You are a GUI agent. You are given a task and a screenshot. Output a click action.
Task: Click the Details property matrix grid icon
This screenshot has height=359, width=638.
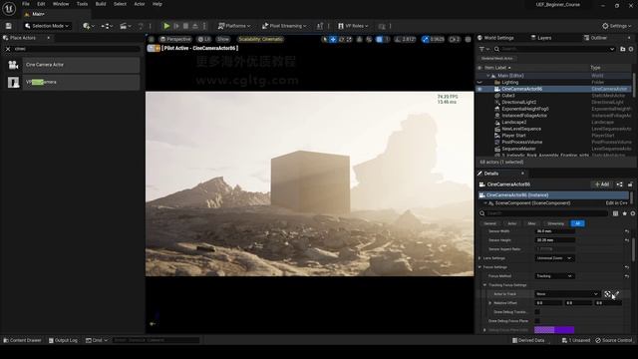(615, 213)
